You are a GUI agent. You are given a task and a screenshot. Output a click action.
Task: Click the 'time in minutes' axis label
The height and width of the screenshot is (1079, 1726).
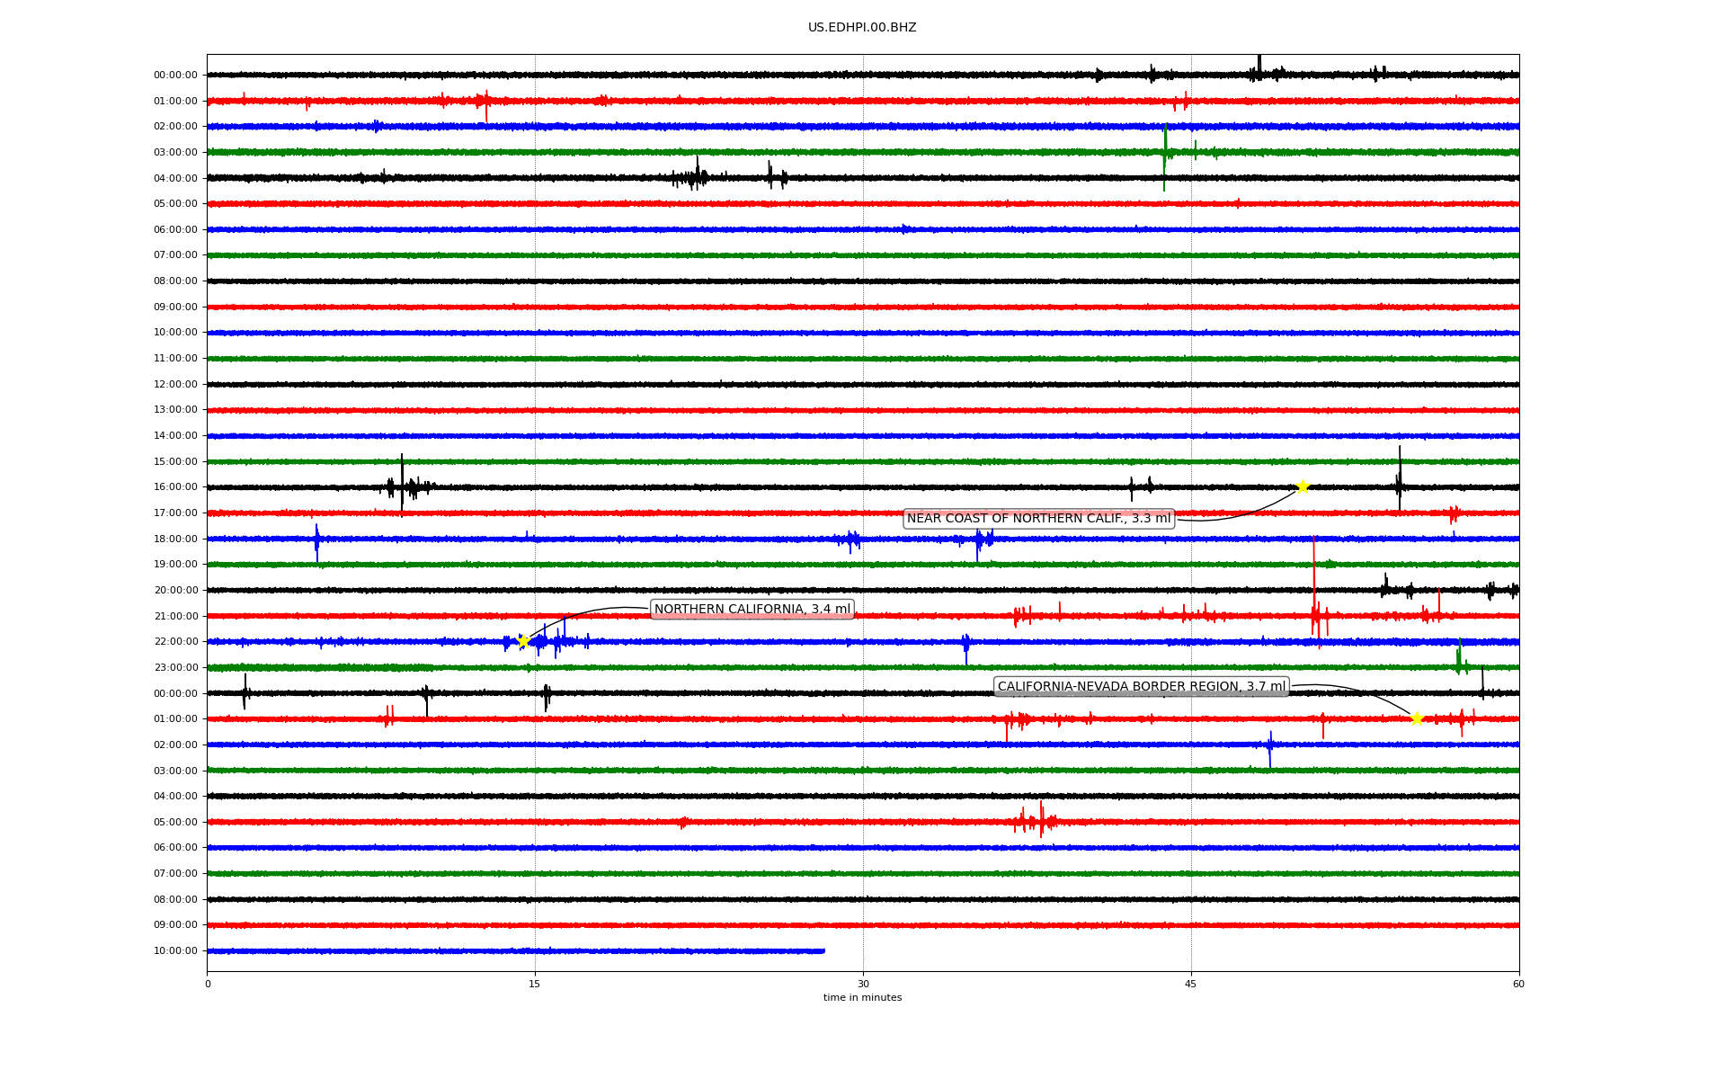coord(862,998)
